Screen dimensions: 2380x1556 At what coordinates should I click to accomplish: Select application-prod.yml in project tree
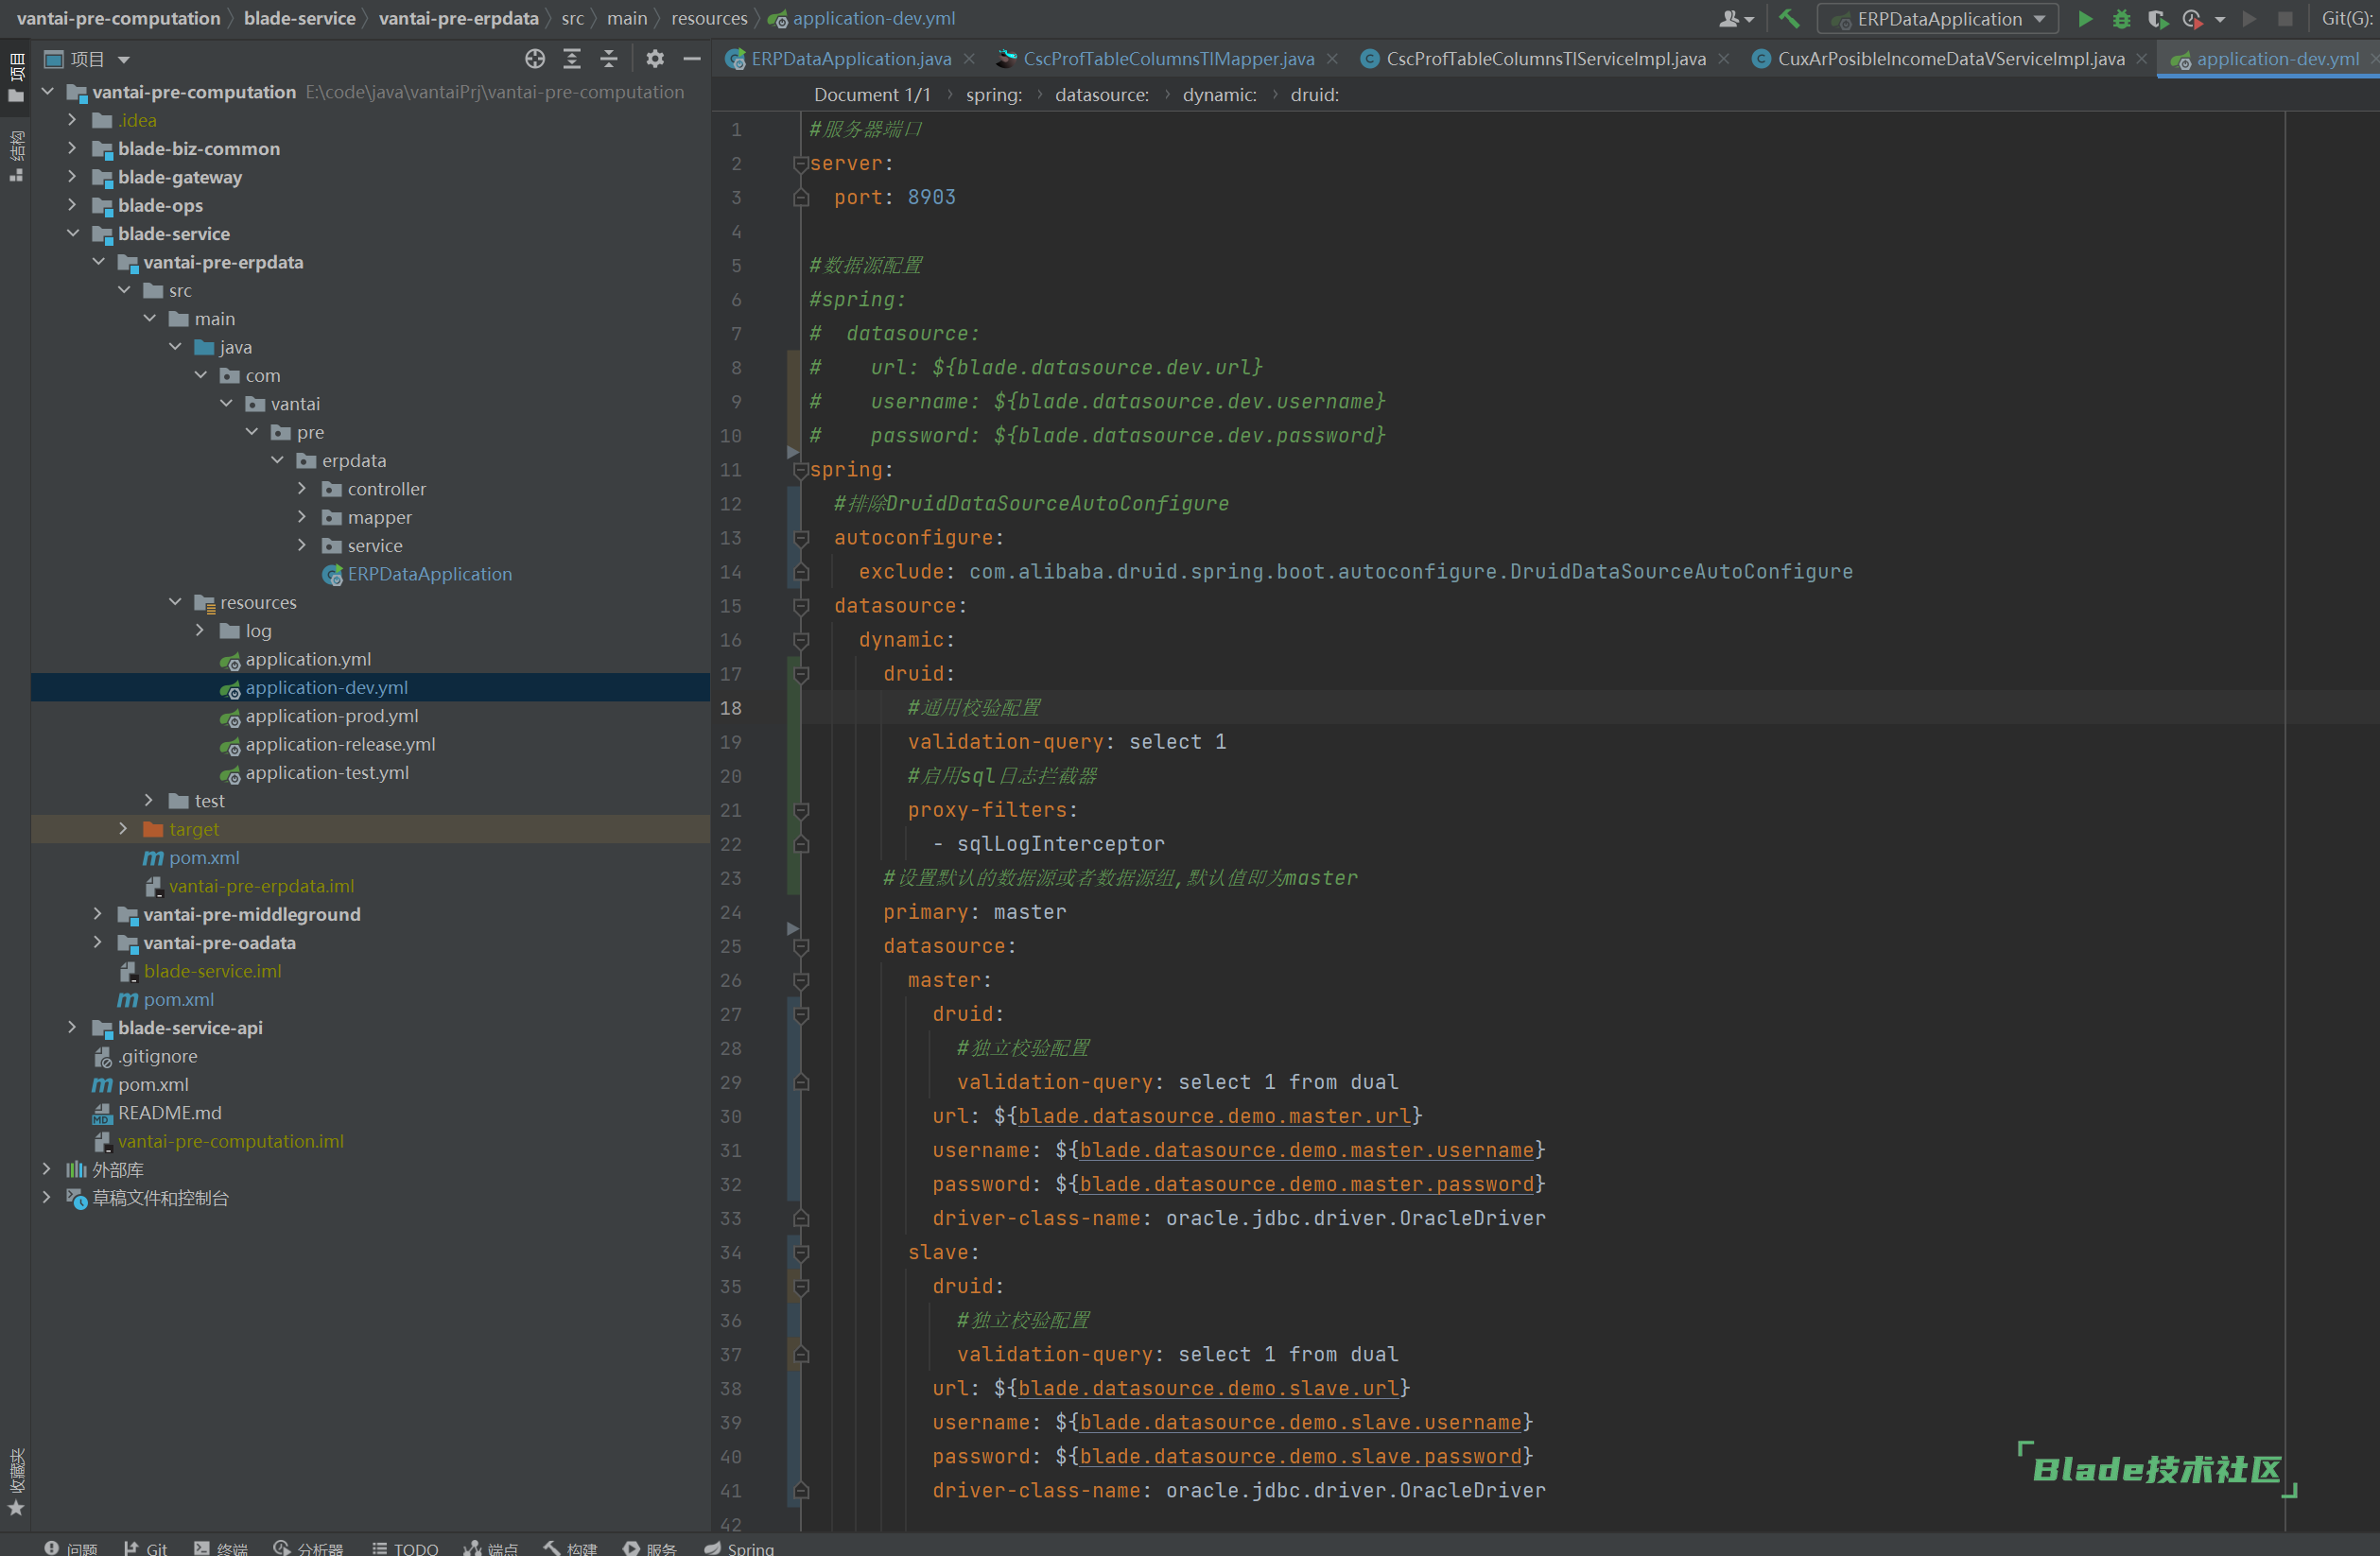[x=332, y=716]
